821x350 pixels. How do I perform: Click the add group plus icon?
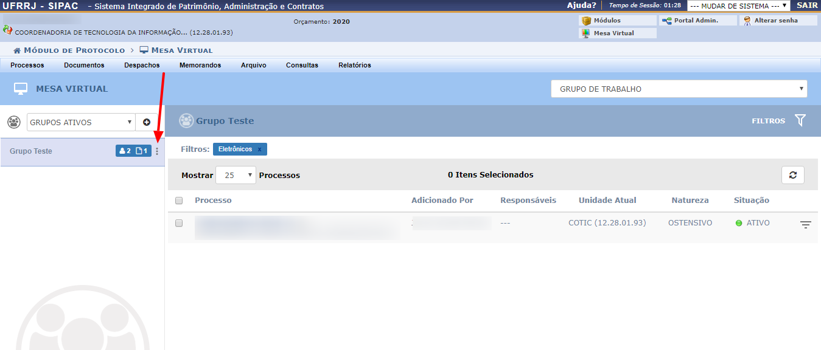(147, 122)
